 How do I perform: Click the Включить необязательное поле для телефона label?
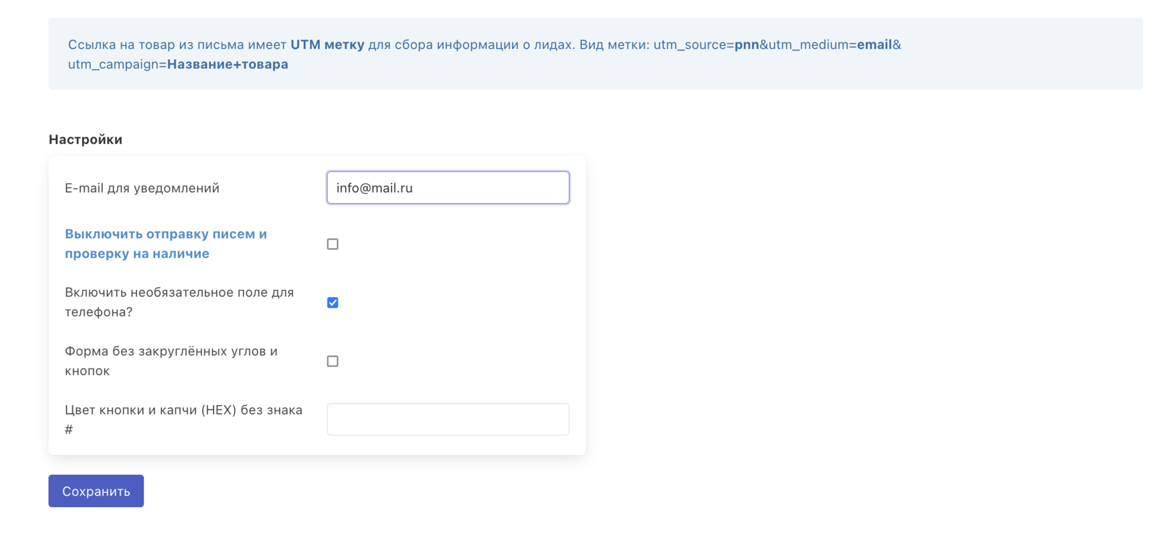tap(179, 302)
